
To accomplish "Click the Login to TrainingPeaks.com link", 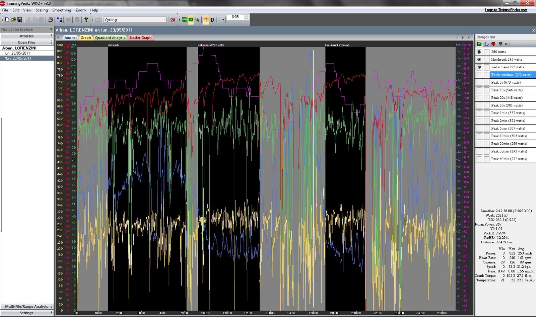I will (506, 10).
